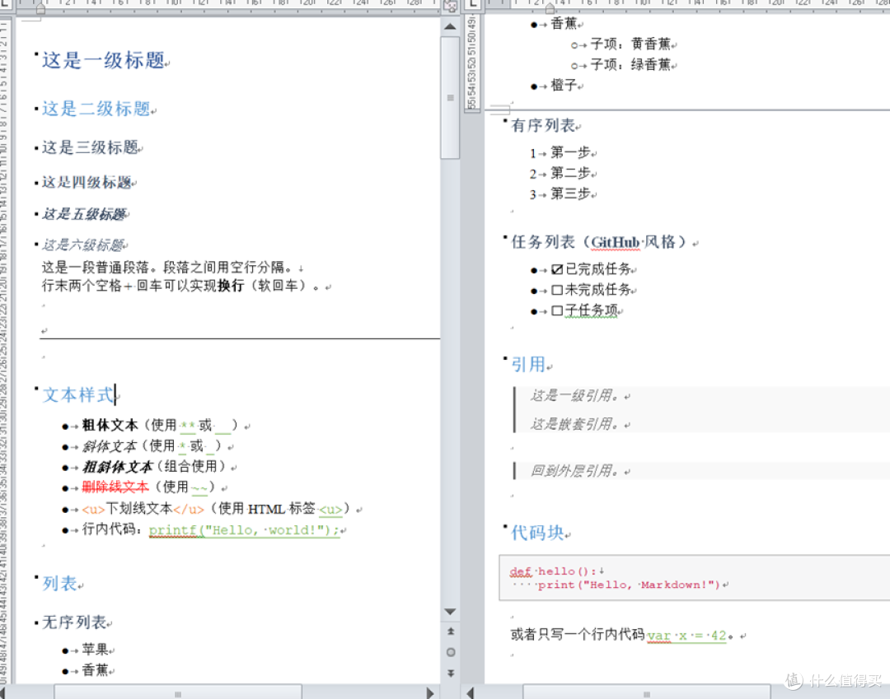The width and height of the screenshot is (890, 699).
Task: Click the heading 列表 in left pane
Action: [59, 584]
